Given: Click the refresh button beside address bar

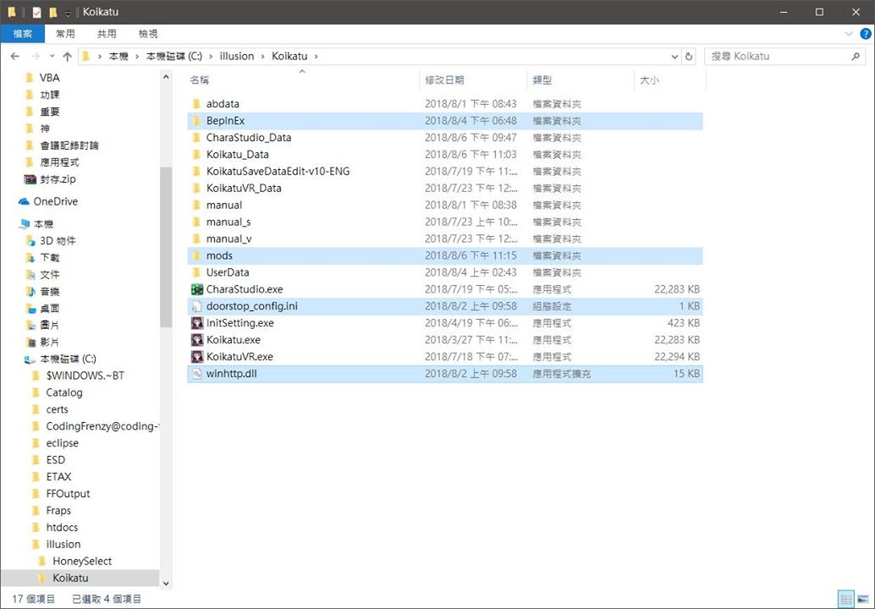Looking at the screenshot, I should (x=689, y=57).
